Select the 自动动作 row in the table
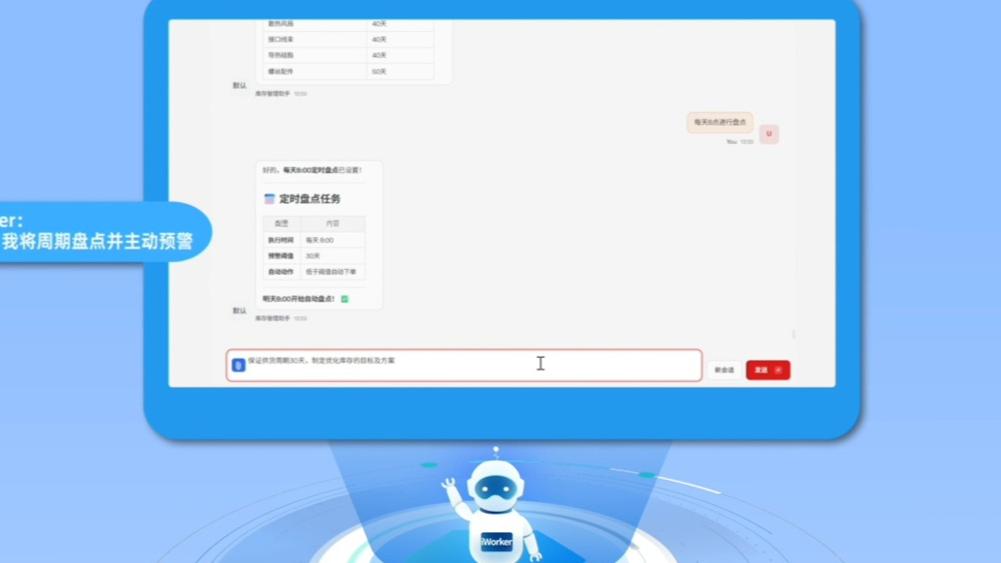1001x563 pixels. (x=314, y=272)
